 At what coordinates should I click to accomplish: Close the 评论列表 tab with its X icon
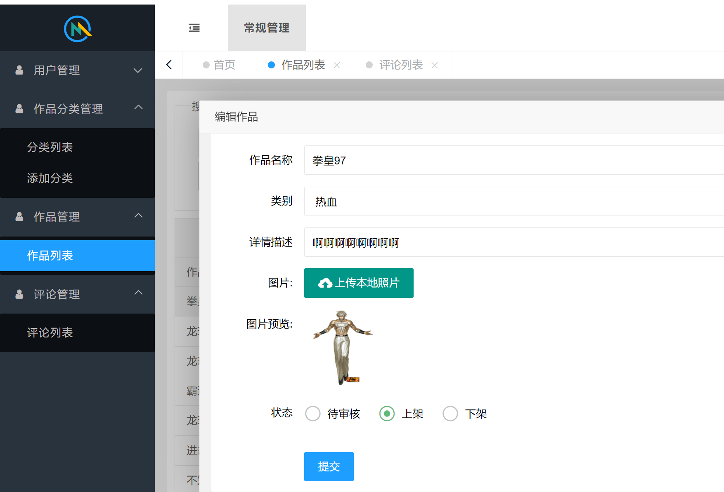[x=435, y=65]
